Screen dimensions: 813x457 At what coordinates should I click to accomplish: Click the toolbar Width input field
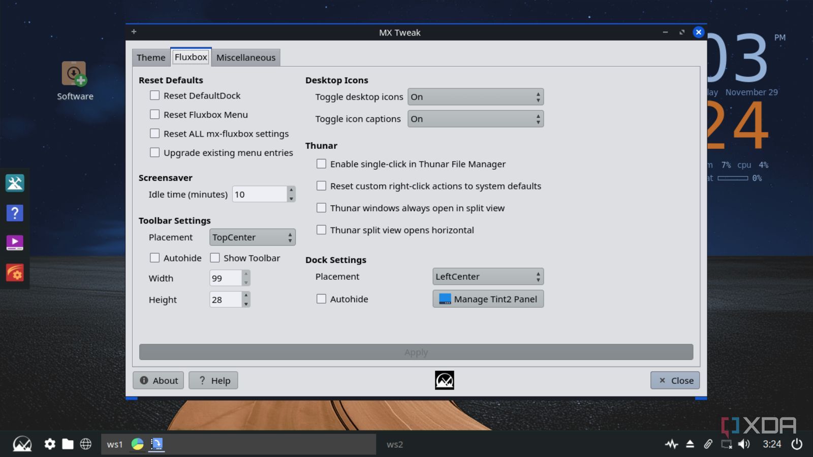coord(226,278)
